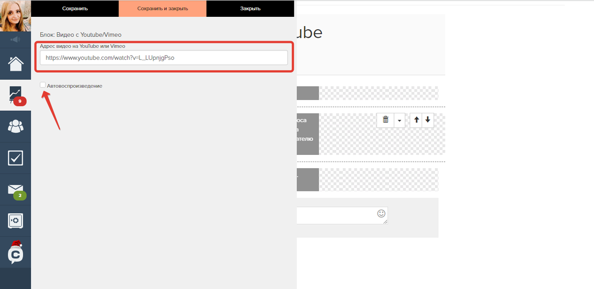Click Сохранить и закрыть button
594x289 pixels.
pyautogui.click(x=162, y=8)
